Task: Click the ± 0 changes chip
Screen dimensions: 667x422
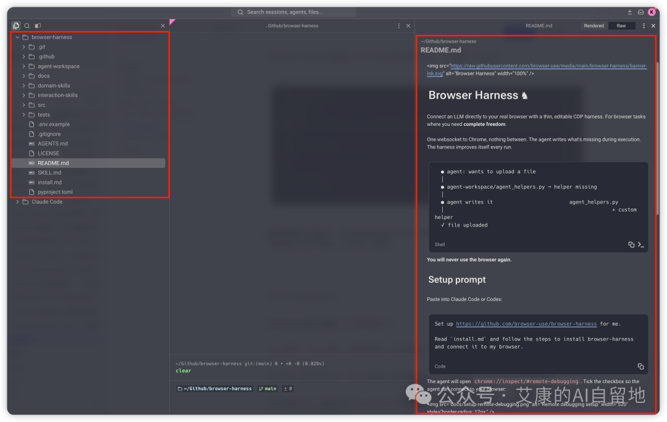Action: [288, 389]
